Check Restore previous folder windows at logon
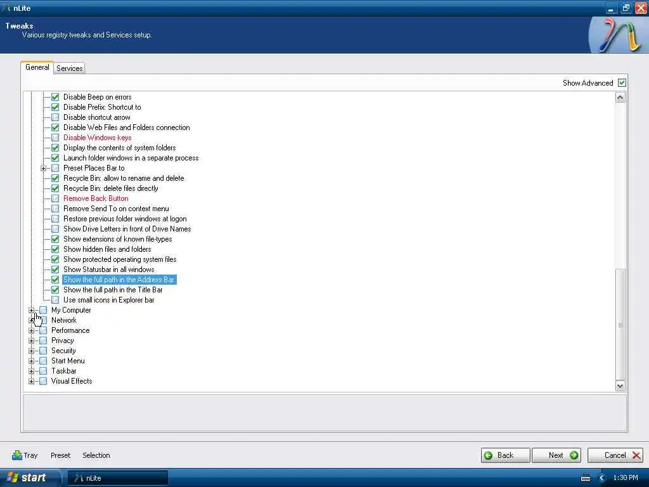Image resolution: width=649 pixels, height=487 pixels. point(55,219)
